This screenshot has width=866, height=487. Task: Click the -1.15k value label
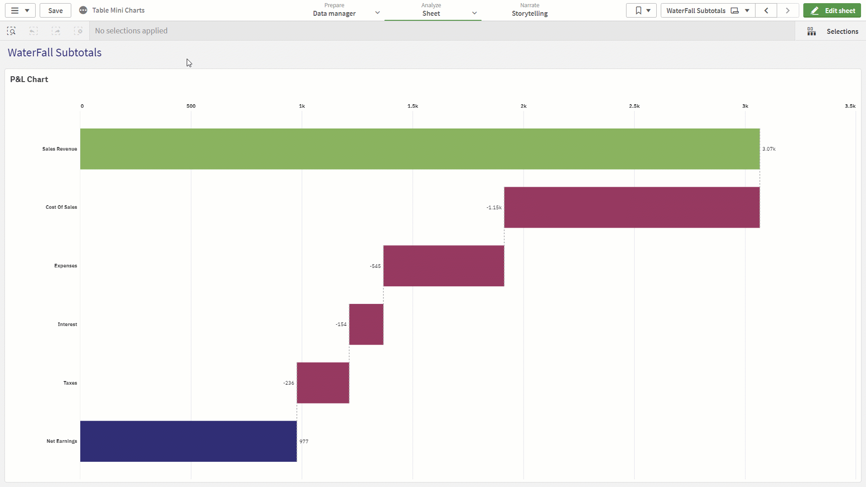tap(494, 207)
